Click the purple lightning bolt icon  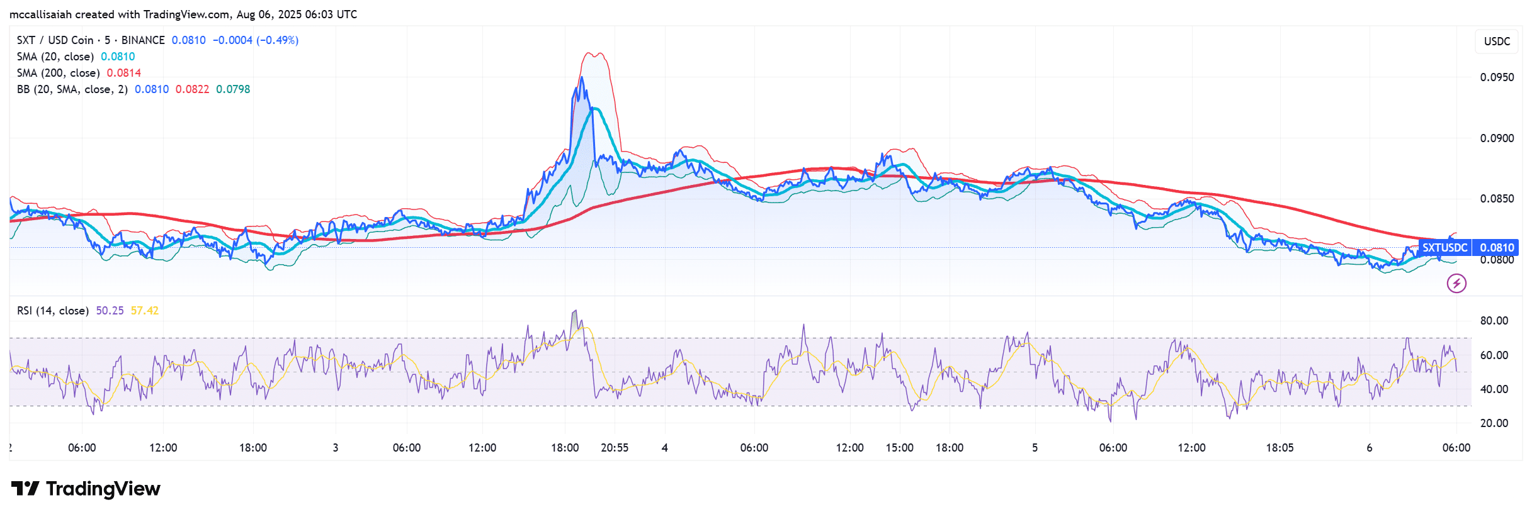tap(1456, 284)
